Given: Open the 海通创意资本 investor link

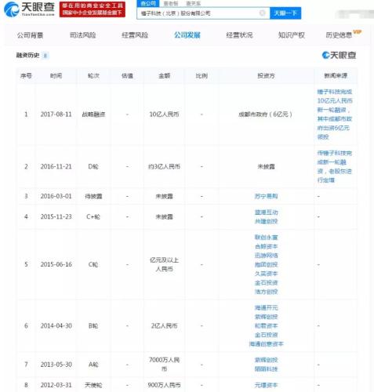Looking at the screenshot, I should point(266,344).
